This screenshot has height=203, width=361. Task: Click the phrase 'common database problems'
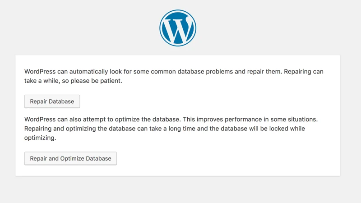point(192,72)
